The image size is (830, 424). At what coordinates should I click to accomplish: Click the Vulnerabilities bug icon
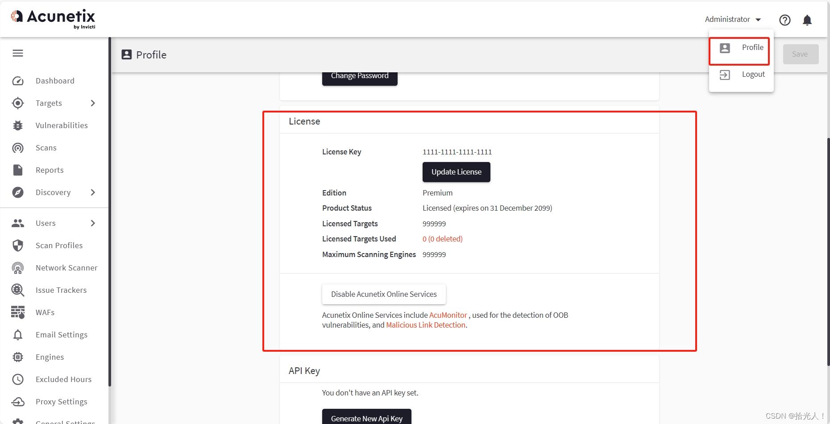coord(18,125)
